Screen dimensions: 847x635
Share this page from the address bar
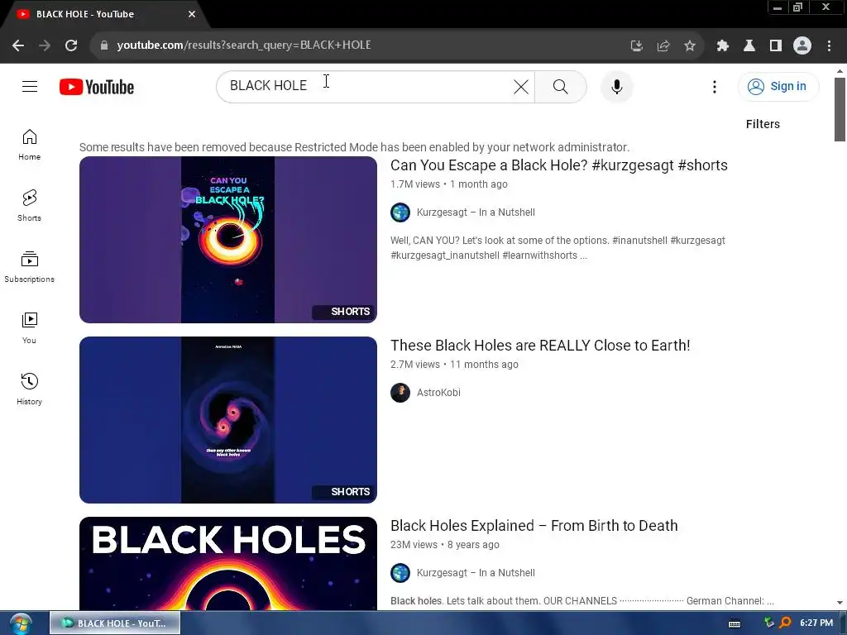tap(663, 46)
